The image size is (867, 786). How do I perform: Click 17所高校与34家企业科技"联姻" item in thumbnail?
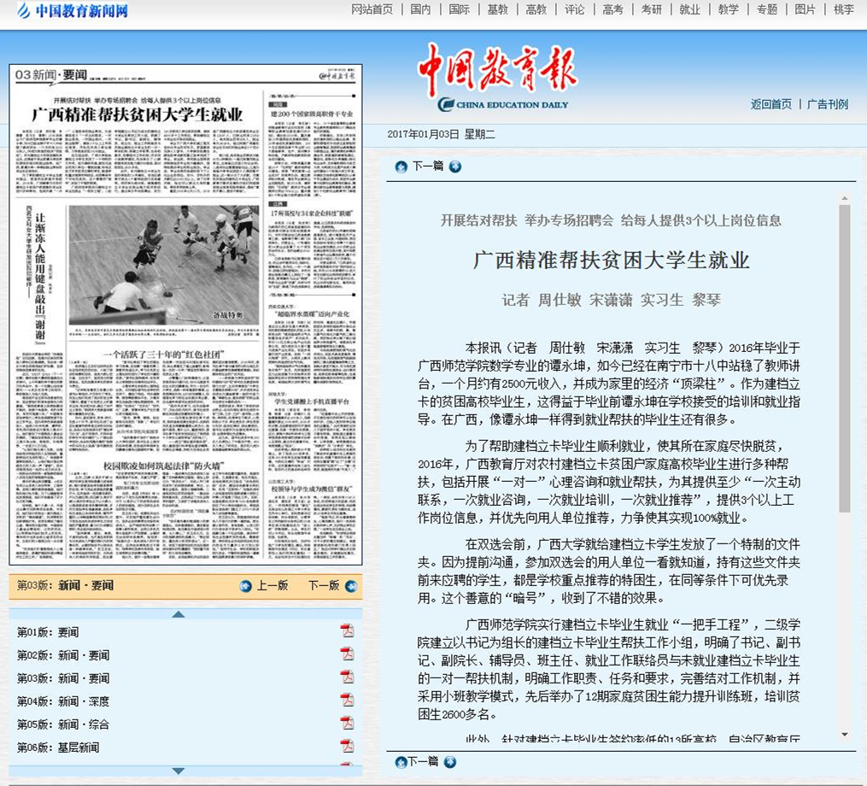coord(312,213)
